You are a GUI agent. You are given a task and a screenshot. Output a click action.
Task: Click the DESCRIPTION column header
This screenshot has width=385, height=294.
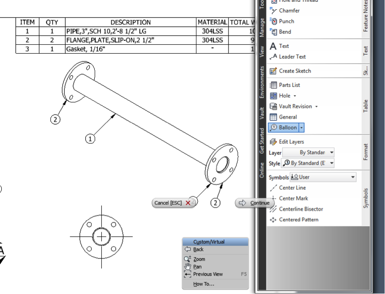point(130,22)
